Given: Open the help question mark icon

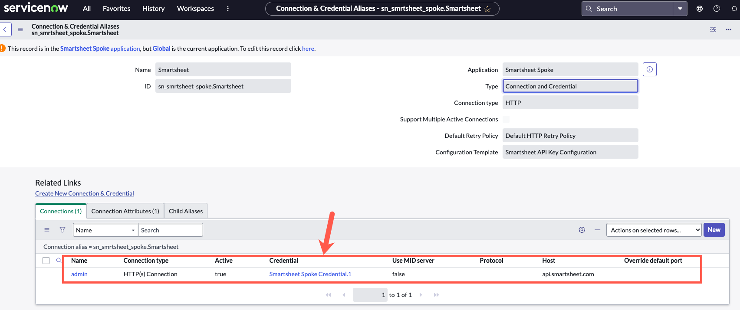Looking at the screenshot, I should click(717, 9).
